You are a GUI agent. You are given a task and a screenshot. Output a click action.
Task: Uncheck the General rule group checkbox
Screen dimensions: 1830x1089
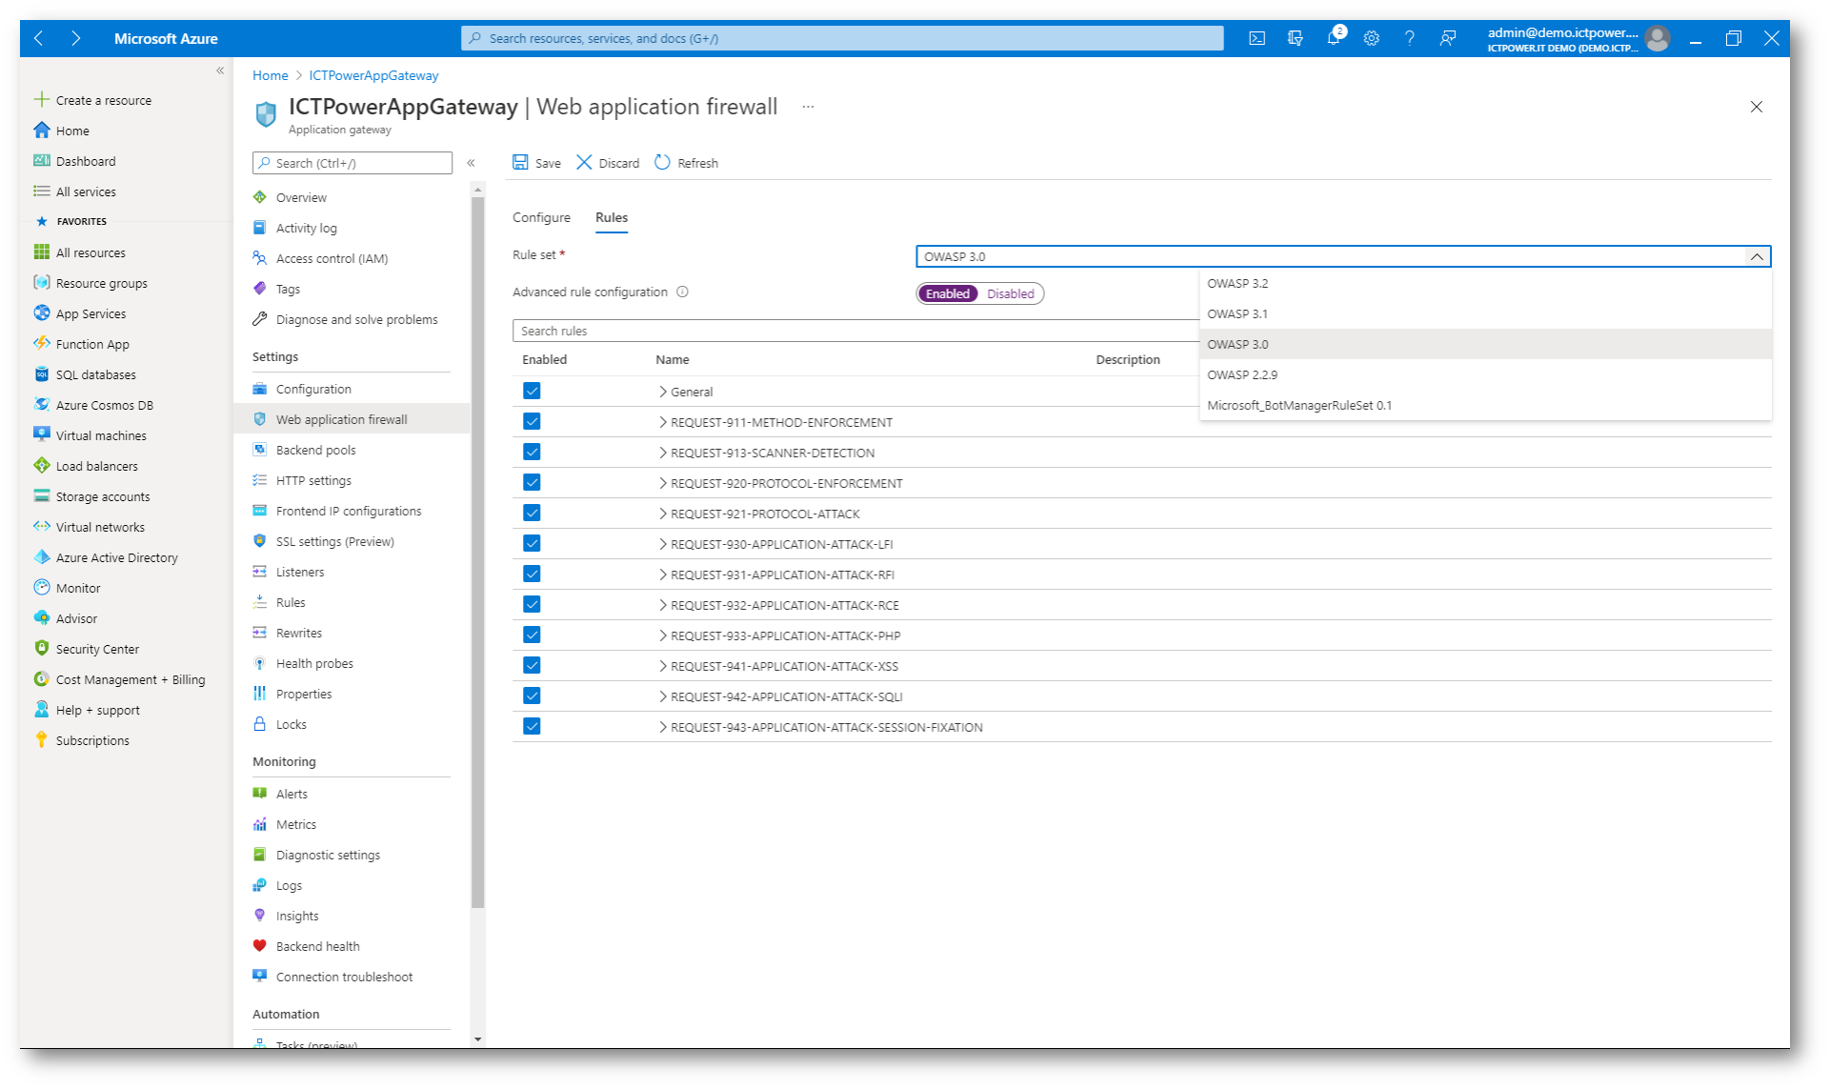coord(532,391)
